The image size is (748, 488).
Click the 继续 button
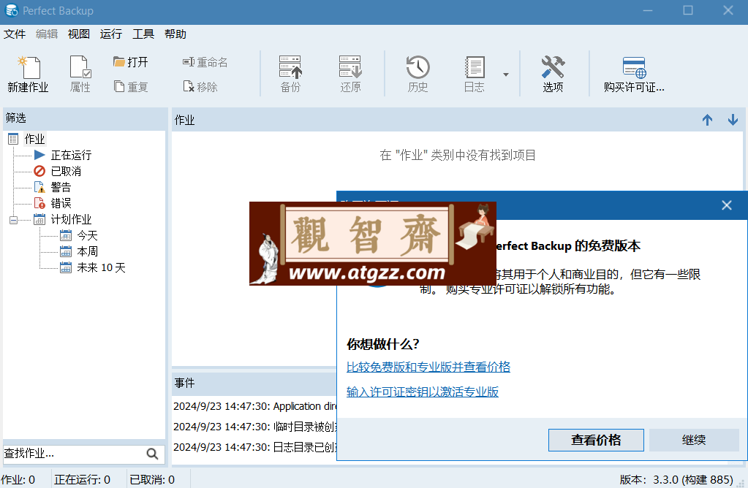tap(694, 440)
